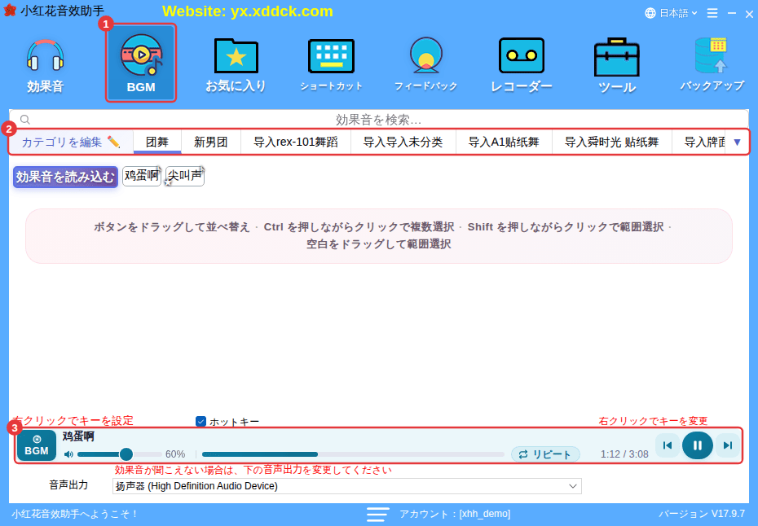Play the 尖叫声 sound button
Viewport: 758px width, 526px height.
tap(185, 176)
